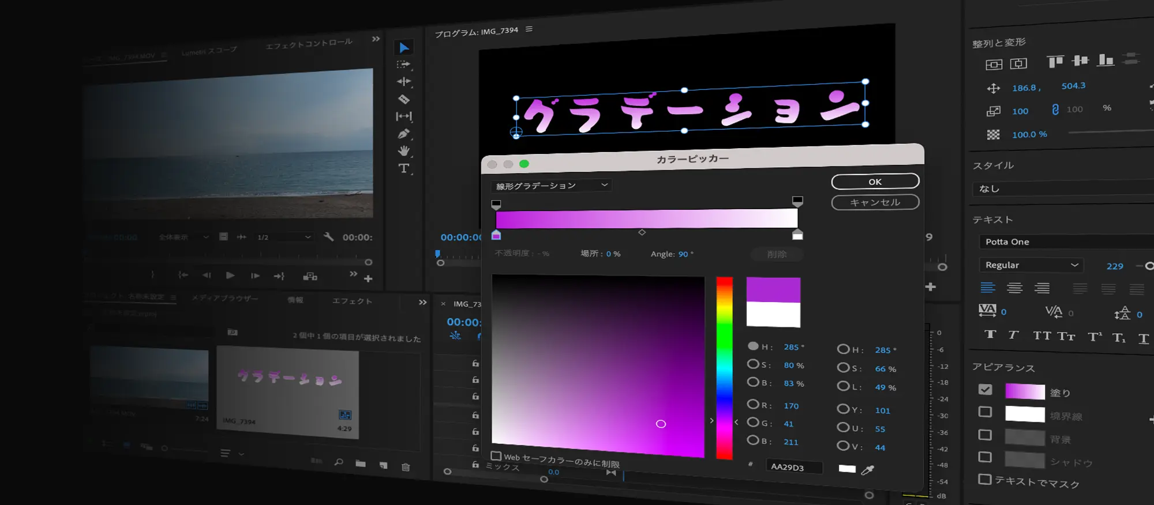The image size is (1154, 505).
Task: Open the 全体表示 zoom dropdown
Action: coord(183,237)
